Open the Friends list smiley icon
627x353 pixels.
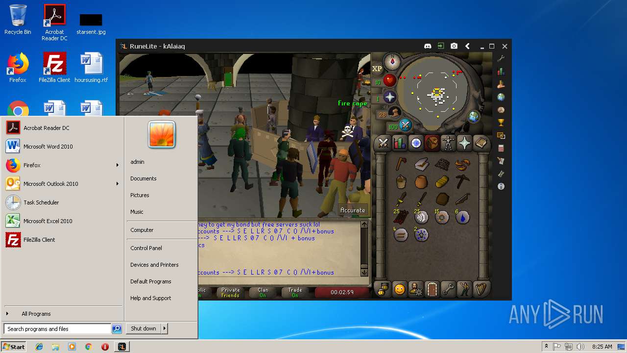coord(399,289)
